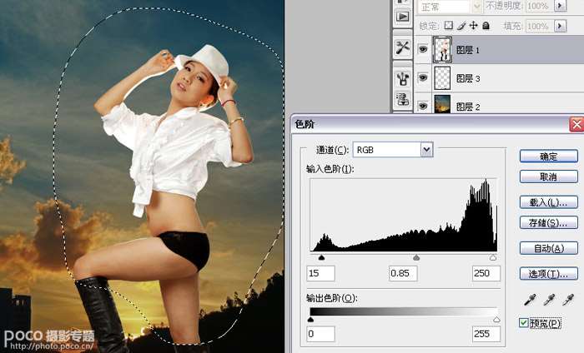The image size is (584, 353).
Task: Toggle lock position move icon
Action: pyautogui.click(x=473, y=25)
